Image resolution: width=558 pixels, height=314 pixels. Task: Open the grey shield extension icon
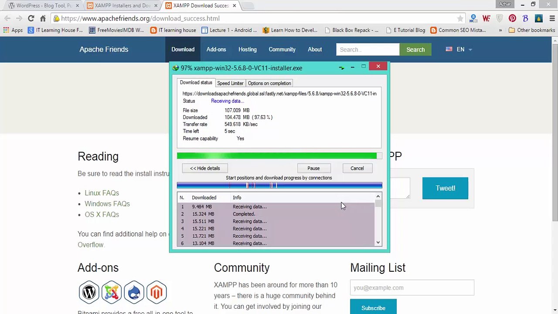coord(500,18)
